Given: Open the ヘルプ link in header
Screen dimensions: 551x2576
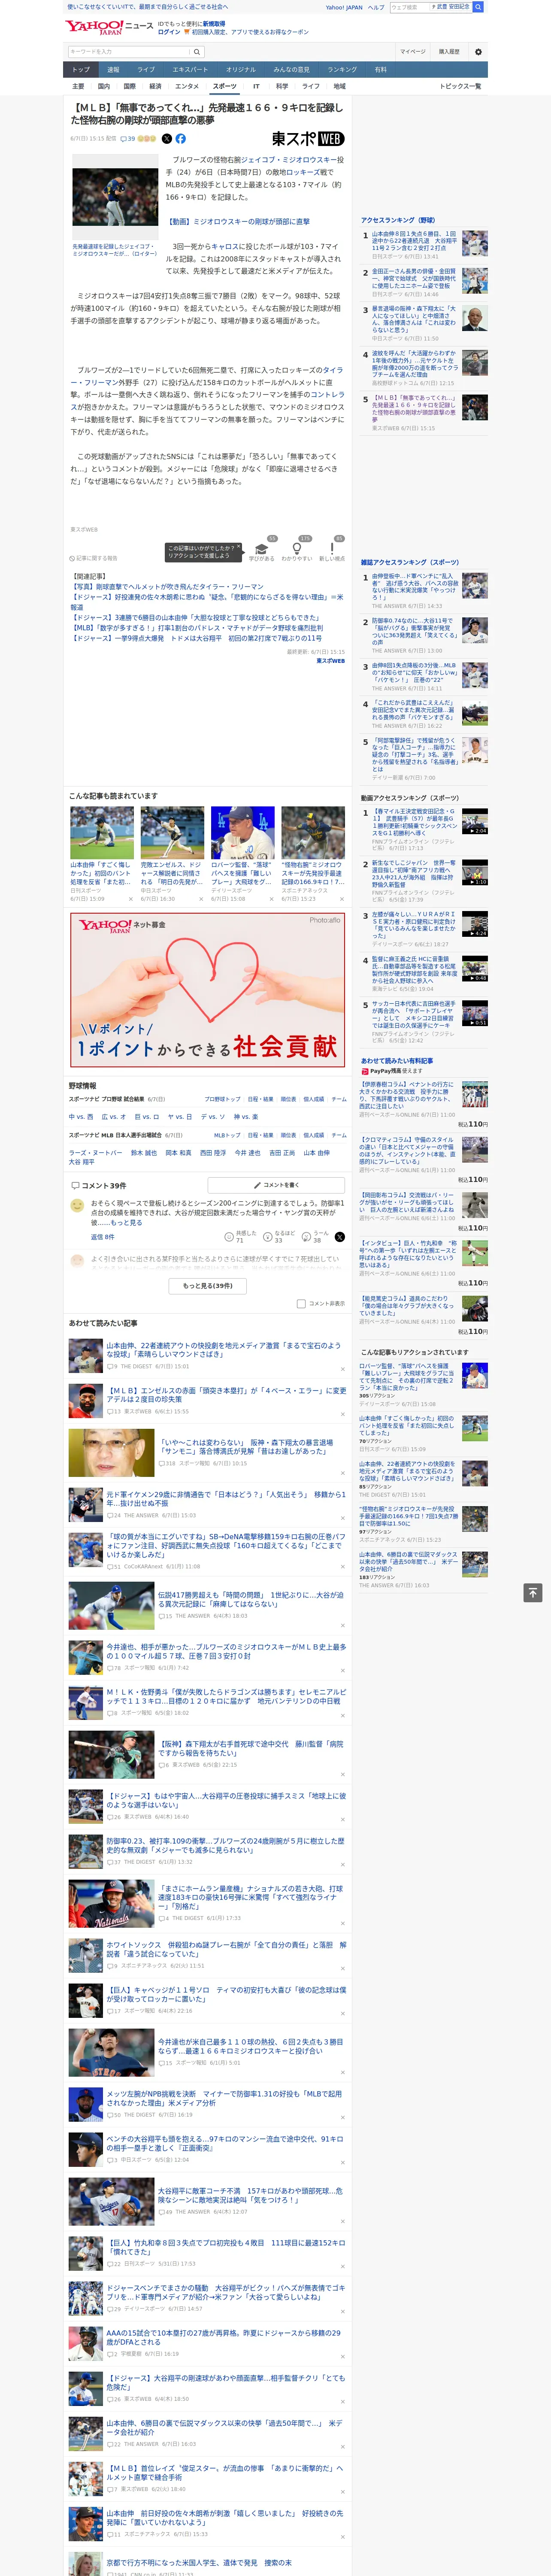Looking at the screenshot, I should pos(376,7).
